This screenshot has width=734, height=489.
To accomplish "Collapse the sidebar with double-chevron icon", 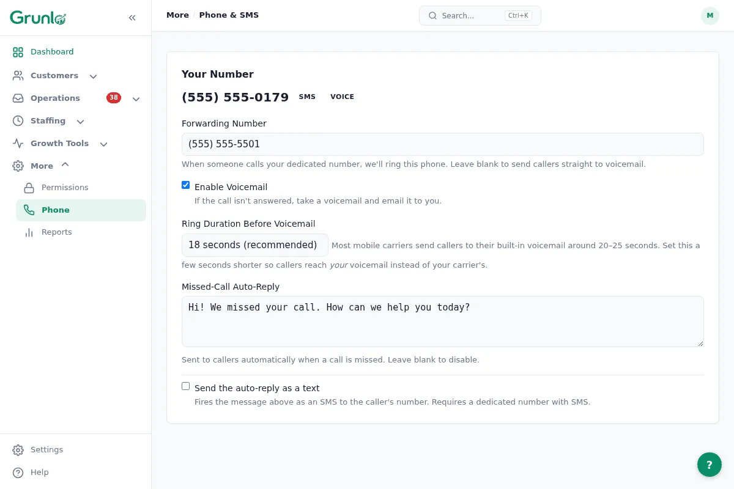I will click(132, 18).
